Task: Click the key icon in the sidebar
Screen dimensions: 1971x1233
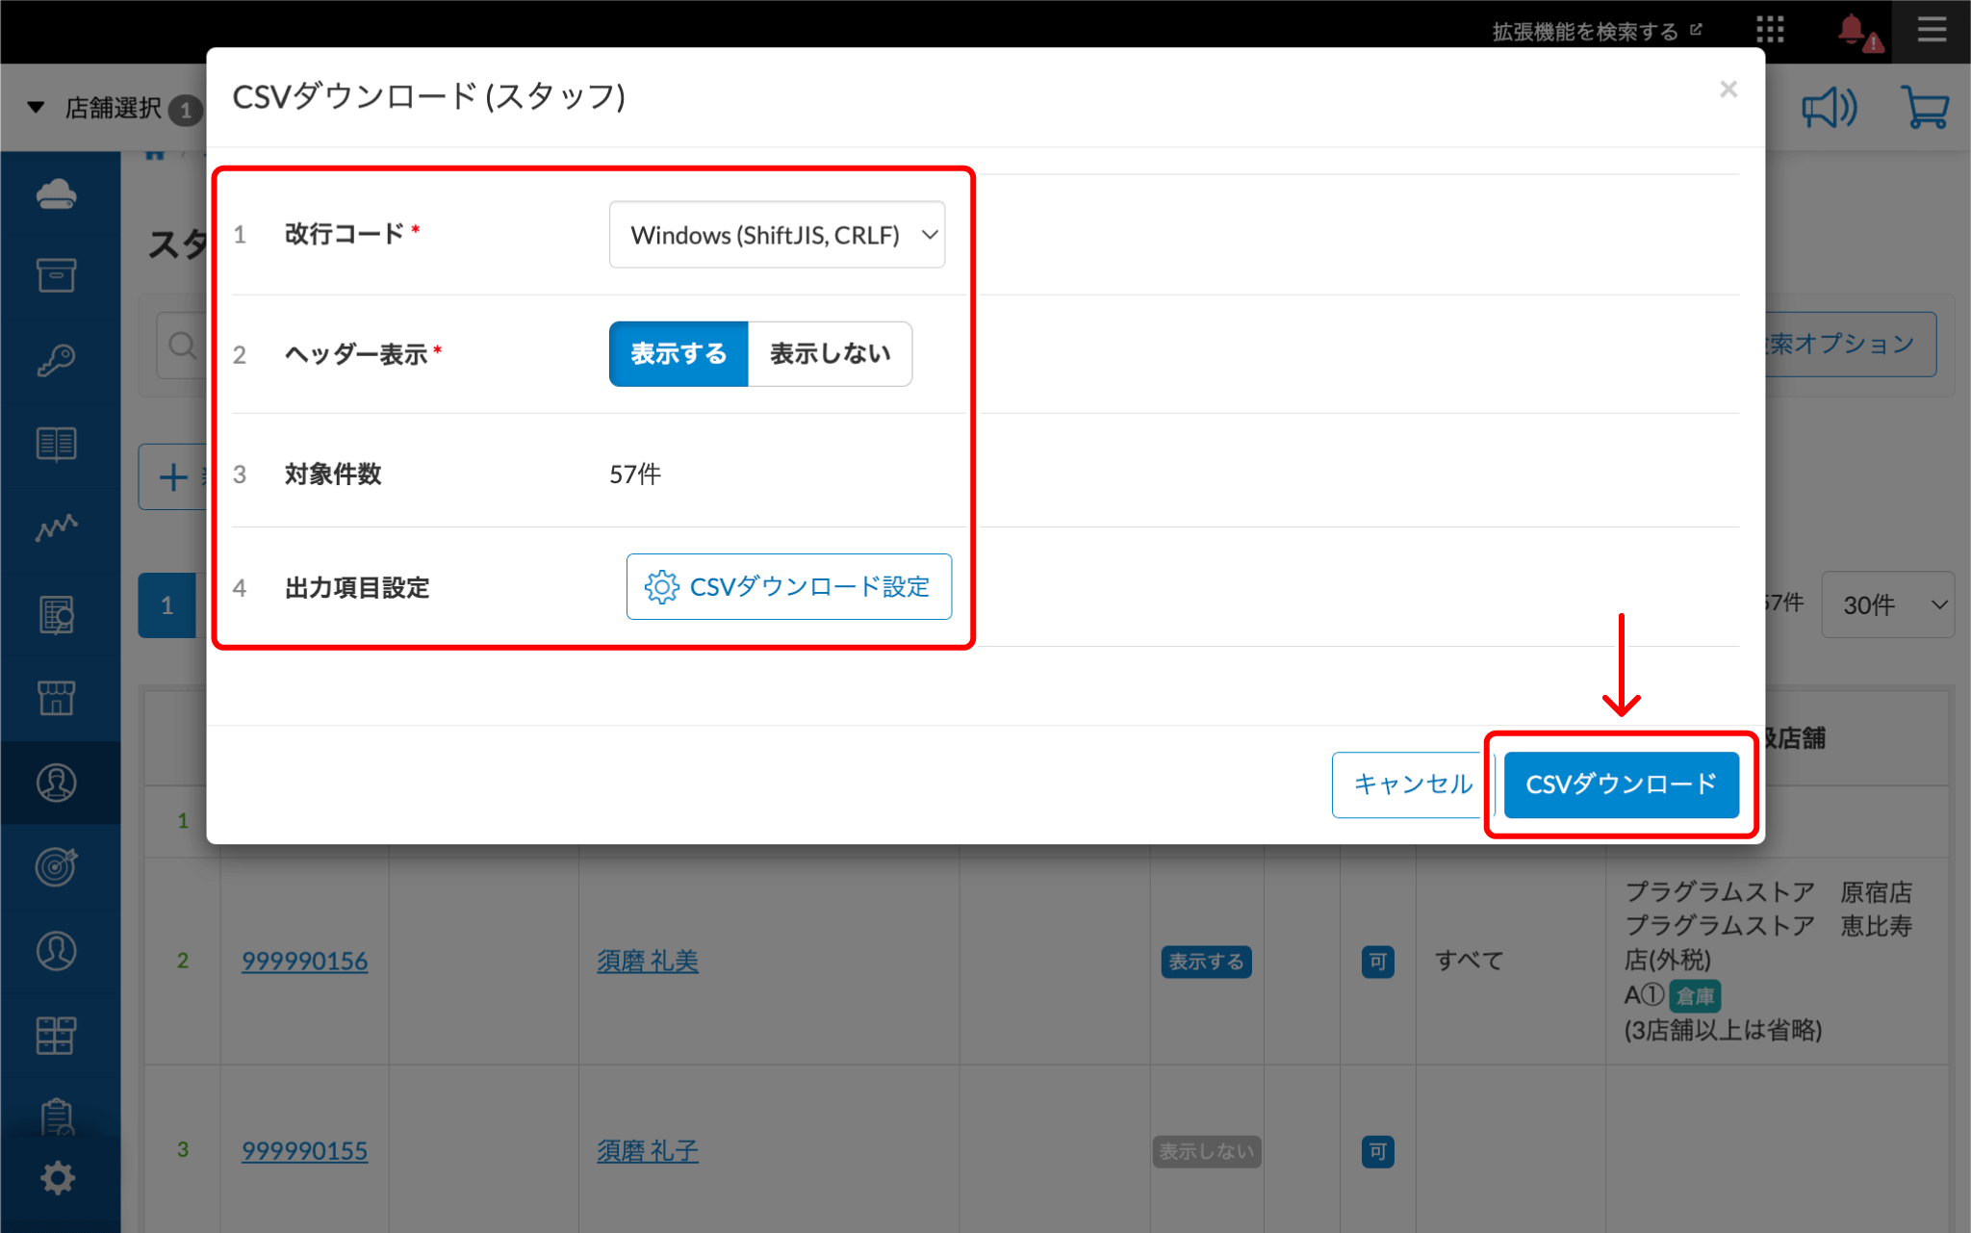Action: (57, 360)
